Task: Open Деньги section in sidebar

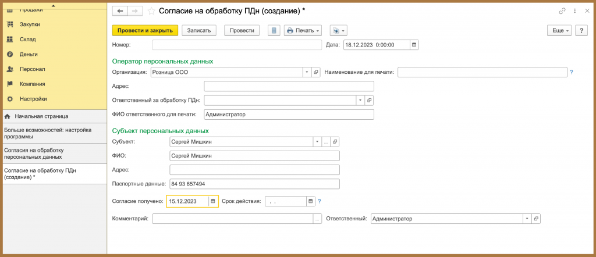Action: (x=29, y=54)
